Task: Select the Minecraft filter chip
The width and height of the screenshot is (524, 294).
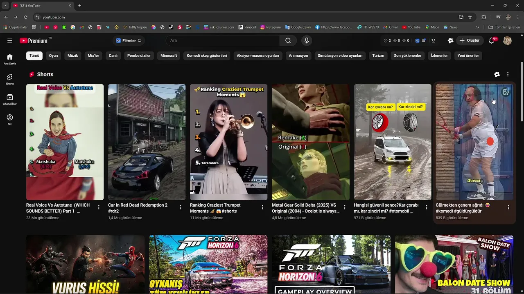Action: coord(169,56)
